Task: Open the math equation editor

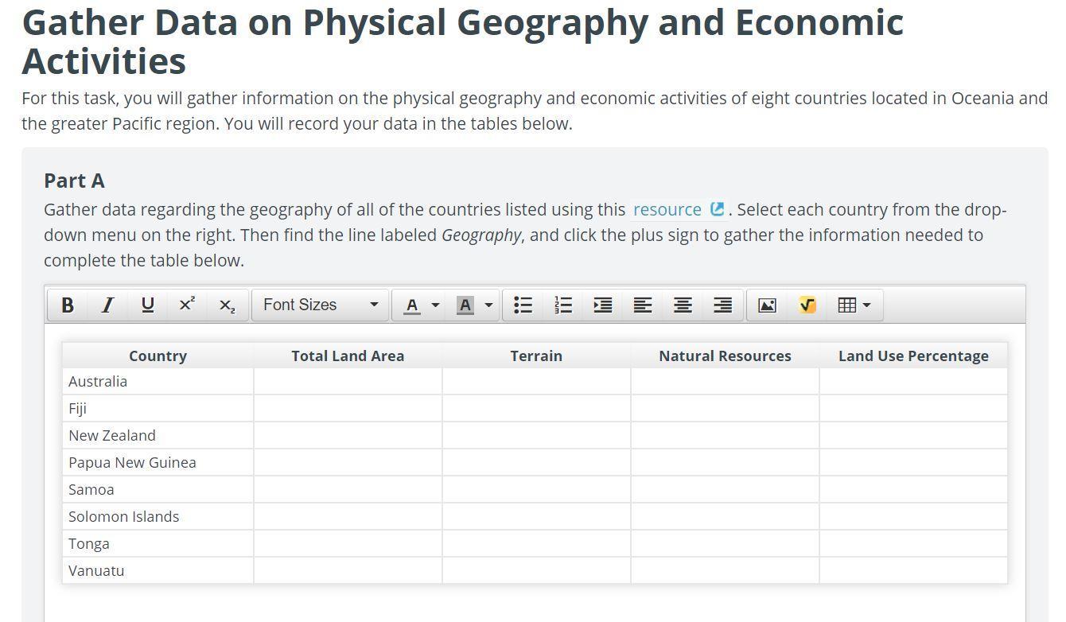Action: [x=807, y=305]
